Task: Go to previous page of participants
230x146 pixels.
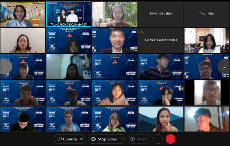Action: [6, 66]
